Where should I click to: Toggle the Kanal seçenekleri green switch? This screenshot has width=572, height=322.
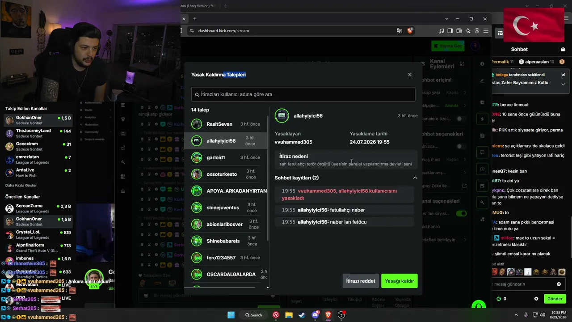point(461,213)
